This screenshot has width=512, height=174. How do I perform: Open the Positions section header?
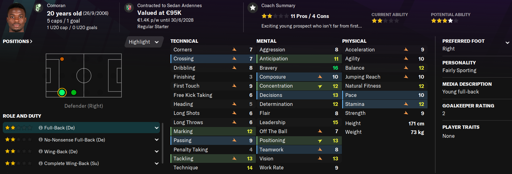click(17, 41)
